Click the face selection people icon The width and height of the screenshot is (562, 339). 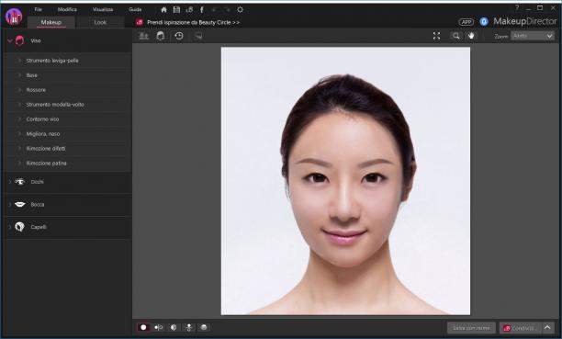(x=144, y=36)
